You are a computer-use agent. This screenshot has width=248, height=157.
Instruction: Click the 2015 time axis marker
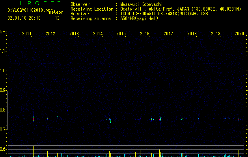121,34
